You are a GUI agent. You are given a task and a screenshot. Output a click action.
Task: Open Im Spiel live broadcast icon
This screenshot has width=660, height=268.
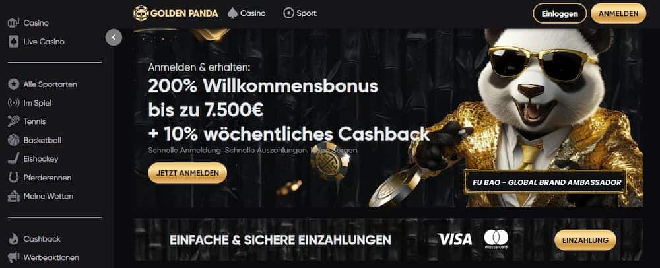pos(13,103)
